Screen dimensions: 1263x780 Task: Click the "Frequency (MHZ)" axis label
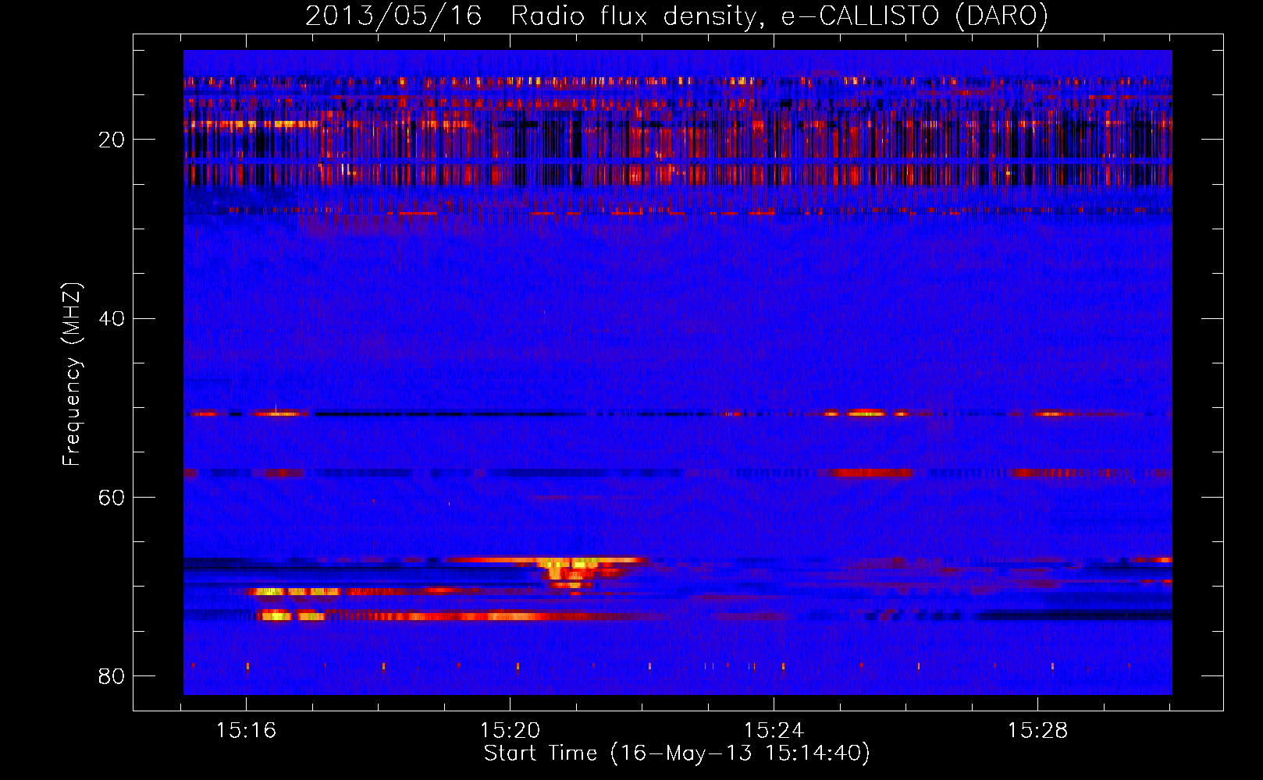(x=71, y=374)
